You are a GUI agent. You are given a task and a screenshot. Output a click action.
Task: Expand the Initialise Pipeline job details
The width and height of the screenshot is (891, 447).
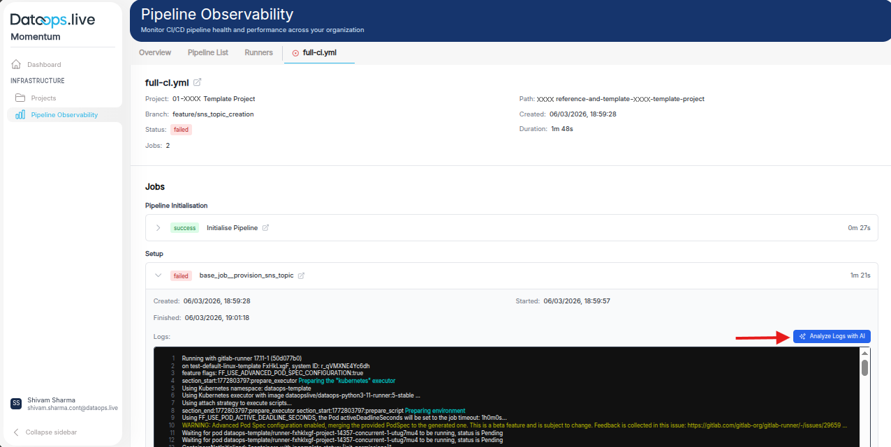point(158,227)
